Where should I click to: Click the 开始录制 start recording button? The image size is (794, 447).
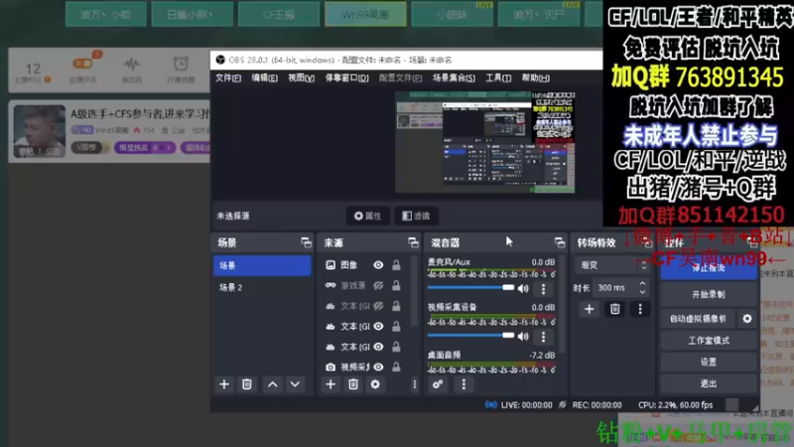[709, 294]
